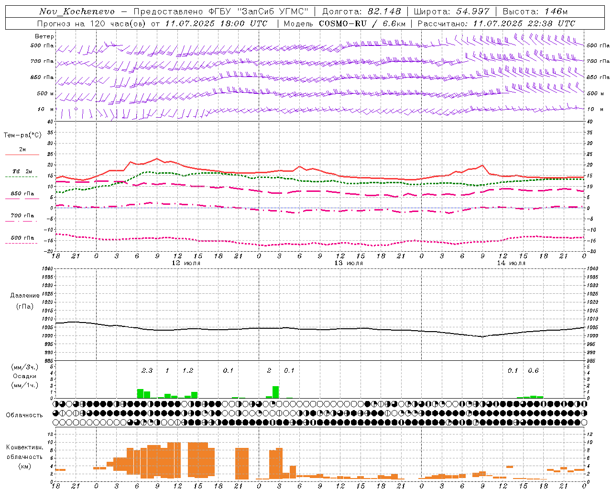This screenshot has width=612, height=490.
Task: Click the computed time Рассчитано: 11.07.2025 22:38 UTC
Action: pyautogui.click(x=496, y=23)
